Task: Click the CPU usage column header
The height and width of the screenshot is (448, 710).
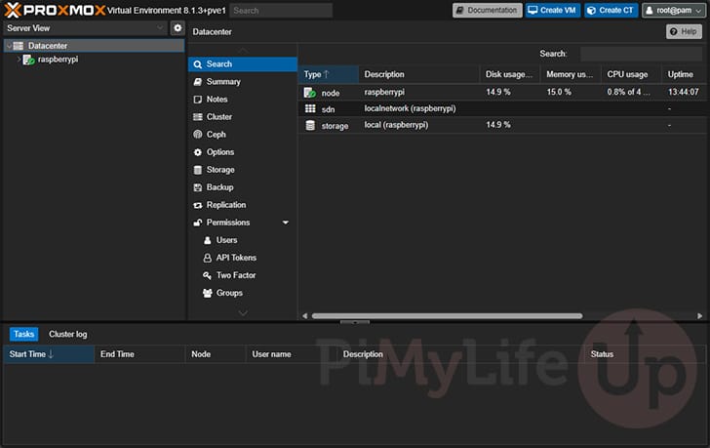Action: [x=631, y=74]
